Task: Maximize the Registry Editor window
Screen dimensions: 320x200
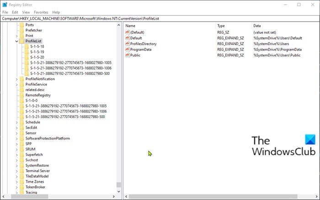Action: pos(299,5)
